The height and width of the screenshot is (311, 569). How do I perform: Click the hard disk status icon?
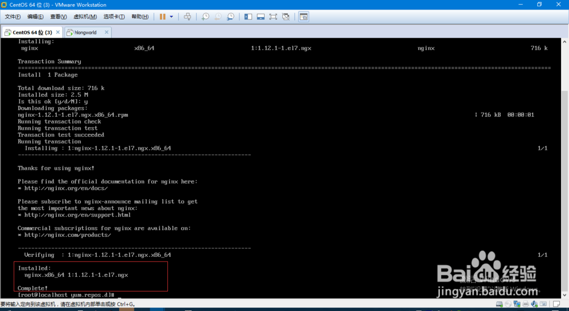tap(500, 304)
